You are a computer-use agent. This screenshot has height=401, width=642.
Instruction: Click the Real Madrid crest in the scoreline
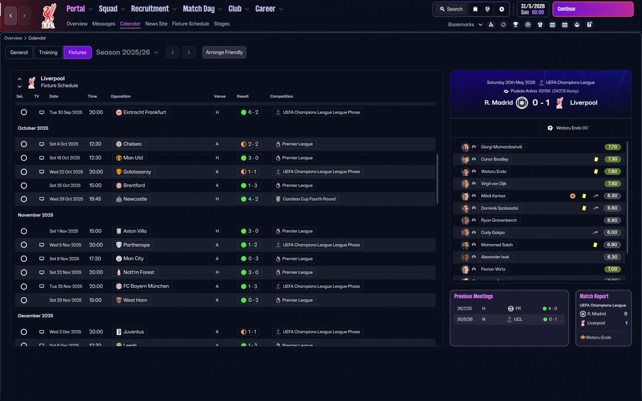[522, 103]
